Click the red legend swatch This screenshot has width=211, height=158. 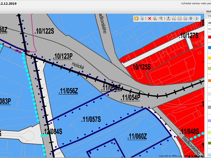pos(210,37)
